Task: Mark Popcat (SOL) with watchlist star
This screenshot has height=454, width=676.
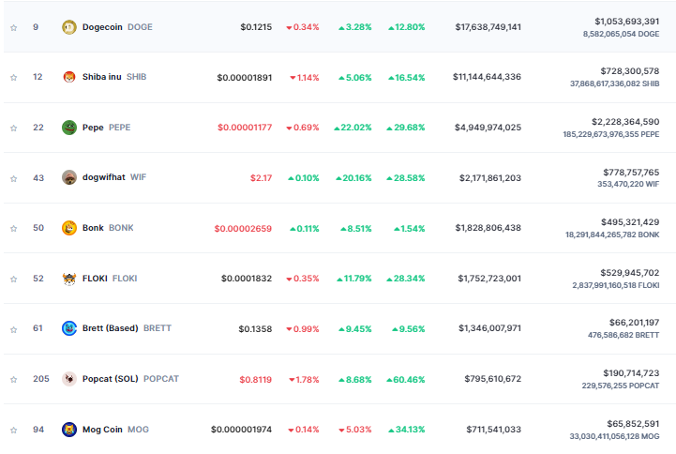Action: pyautogui.click(x=14, y=379)
